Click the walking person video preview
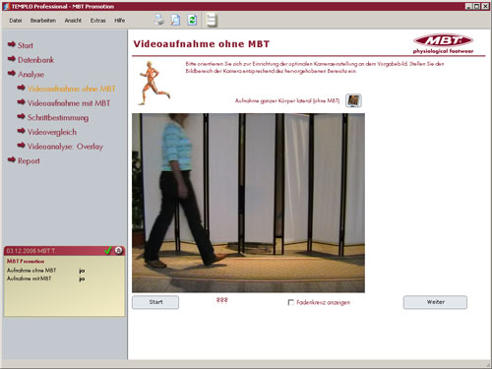This screenshot has height=369, width=492. pos(248,203)
